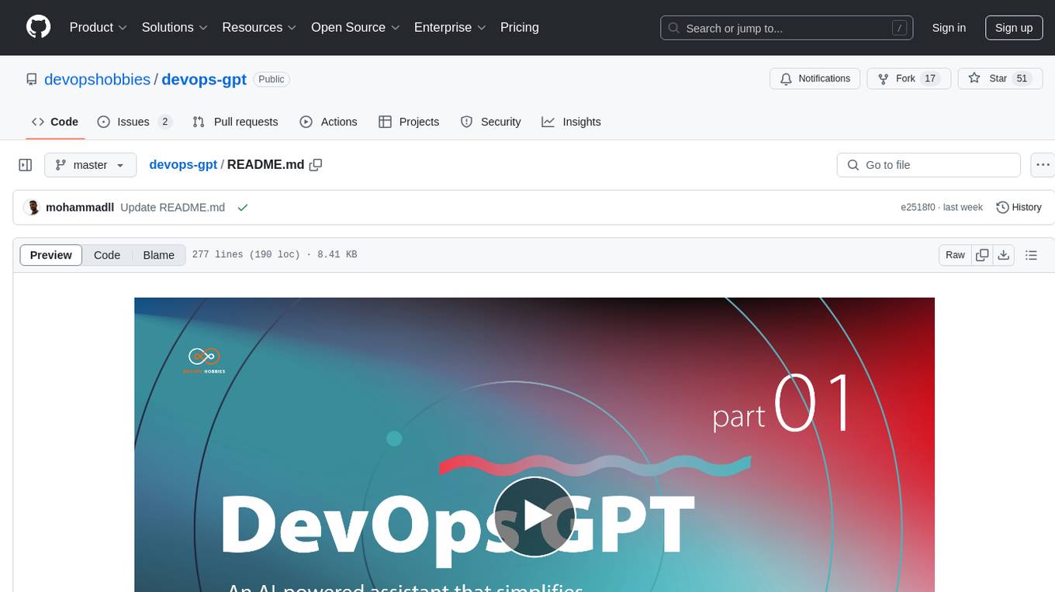This screenshot has height=592, width=1055.
Task: Open the Pull requests tab
Action: [x=235, y=122]
